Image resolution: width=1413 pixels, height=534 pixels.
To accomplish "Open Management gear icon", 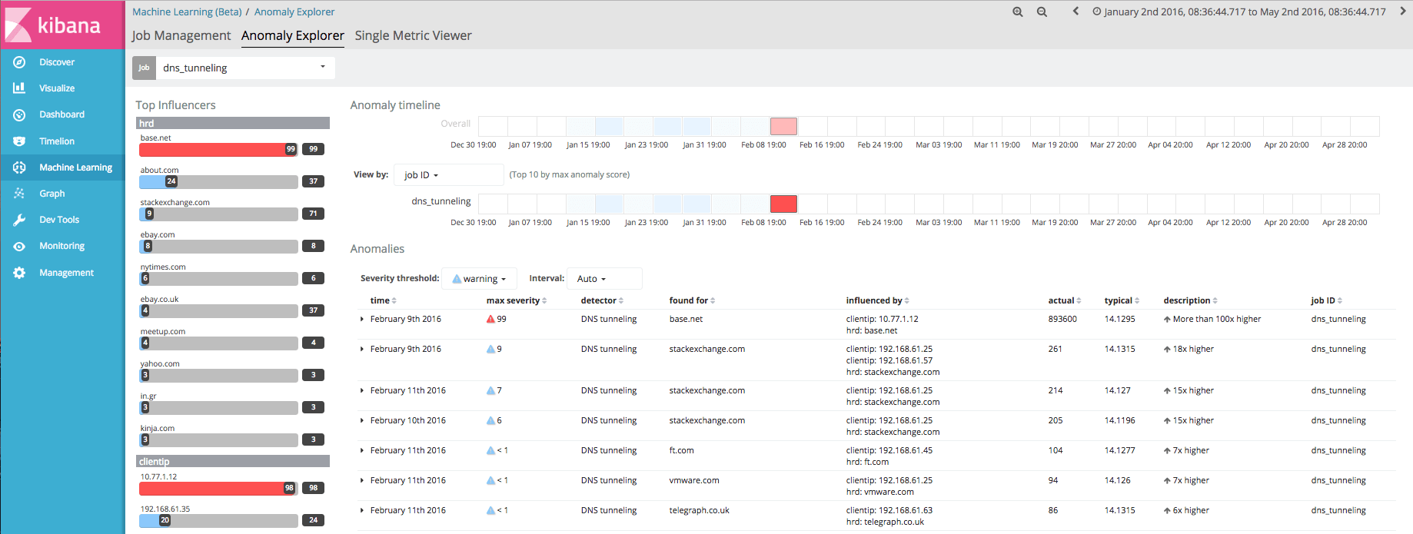I will (19, 273).
